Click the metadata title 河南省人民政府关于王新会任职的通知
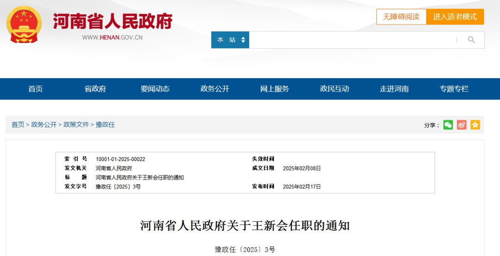The width and height of the screenshot is (500, 256). pyautogui.click(x=140, y=178)
